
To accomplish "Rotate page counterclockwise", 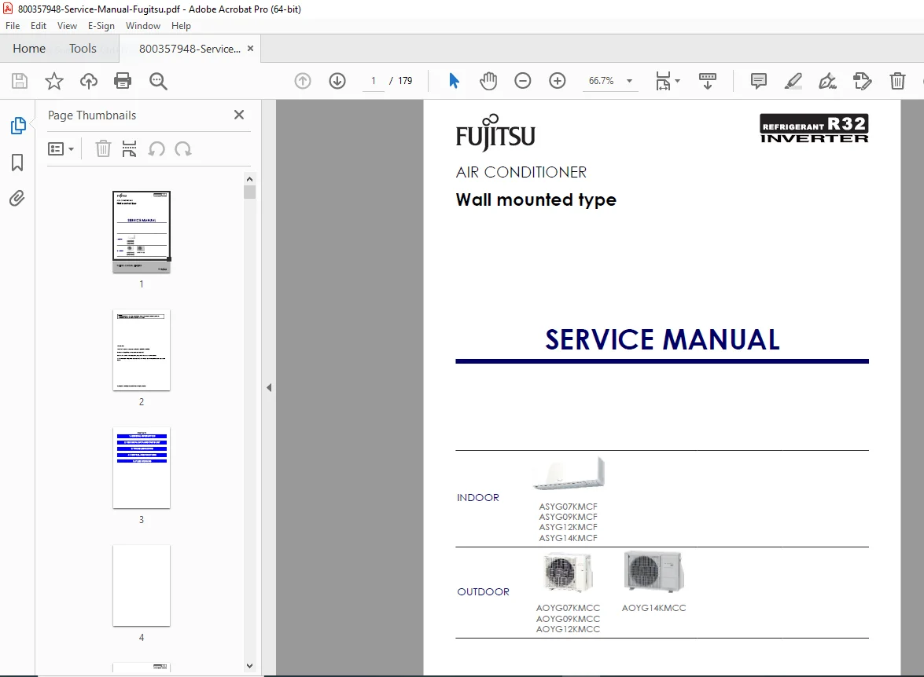I will click(x=156, y=149).
